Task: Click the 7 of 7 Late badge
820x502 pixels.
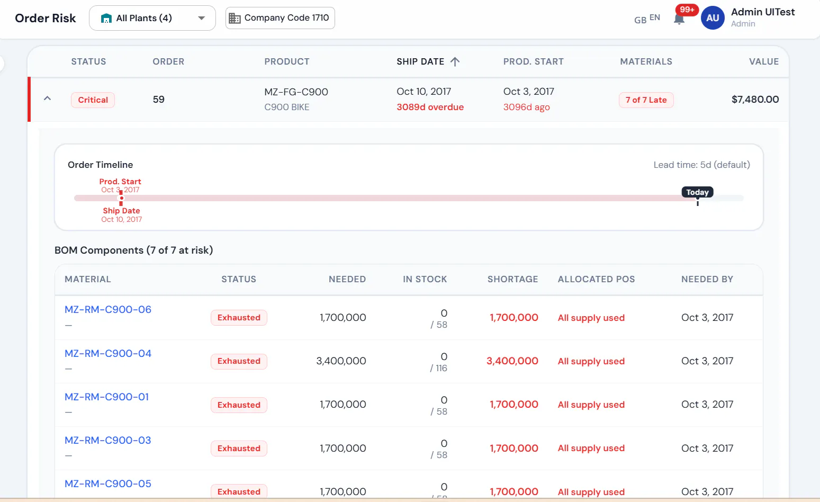Action: (x=646, y=100)
